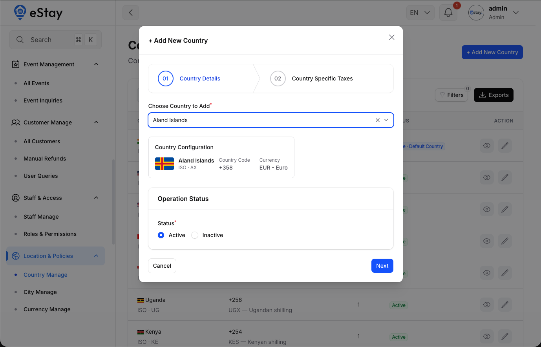Click the step 02 circle indicator

tap(278, 79)
